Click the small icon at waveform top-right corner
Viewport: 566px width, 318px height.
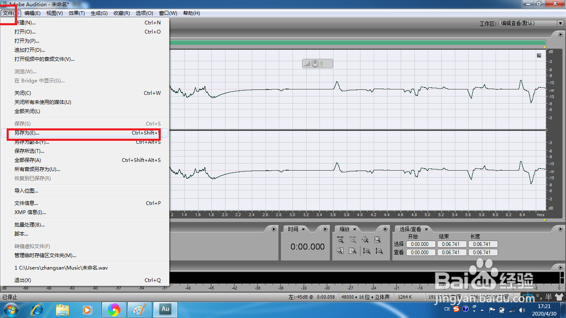click(539, 55)
